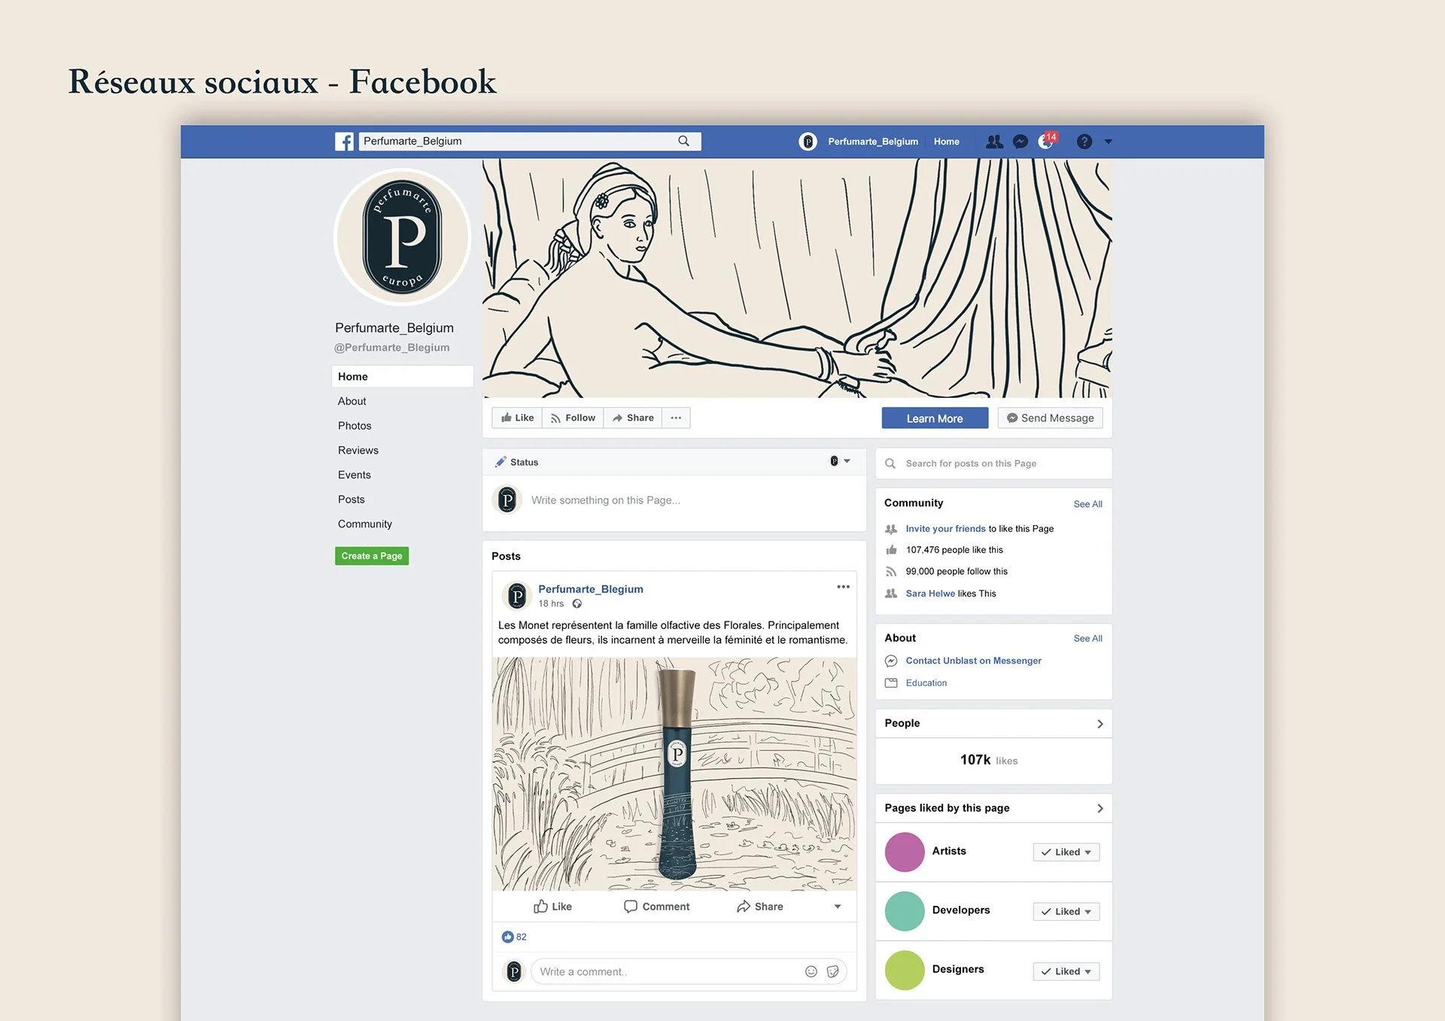Image resolution: width=1445 pixels, height=1021 pixels.
Task: Open the Reviews tab in sidebar
Action: (358, 450)
